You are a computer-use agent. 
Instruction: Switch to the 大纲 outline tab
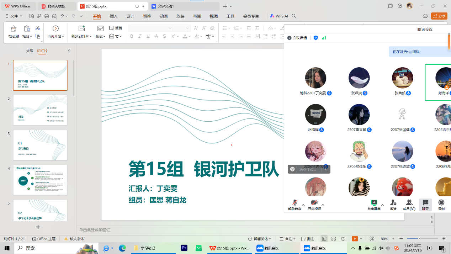[x=30, y=51]
